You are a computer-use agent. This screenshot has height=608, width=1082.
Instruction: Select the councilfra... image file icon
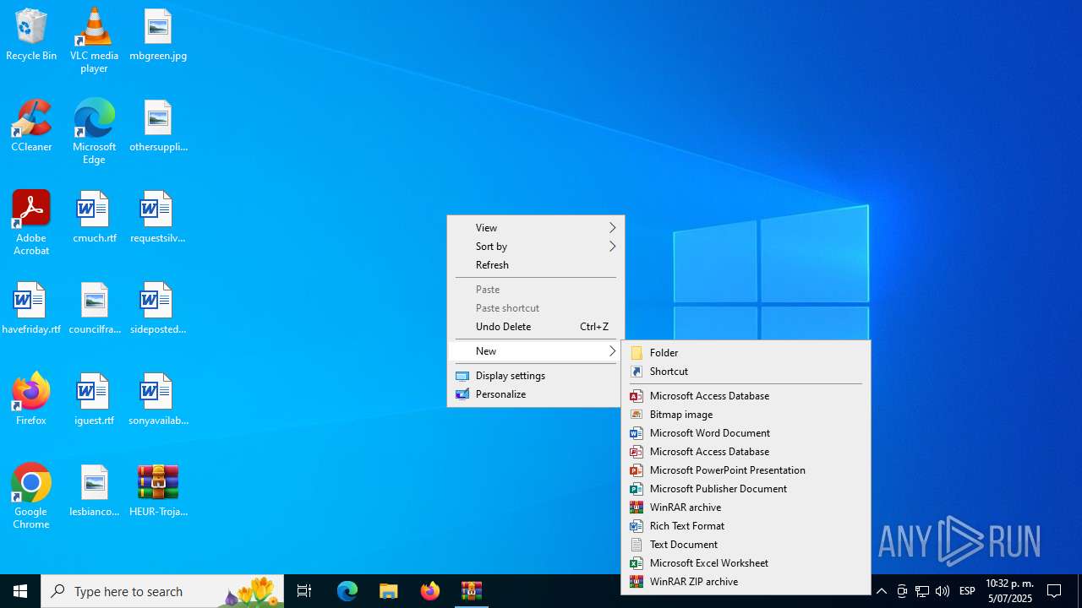pos(94,308)
